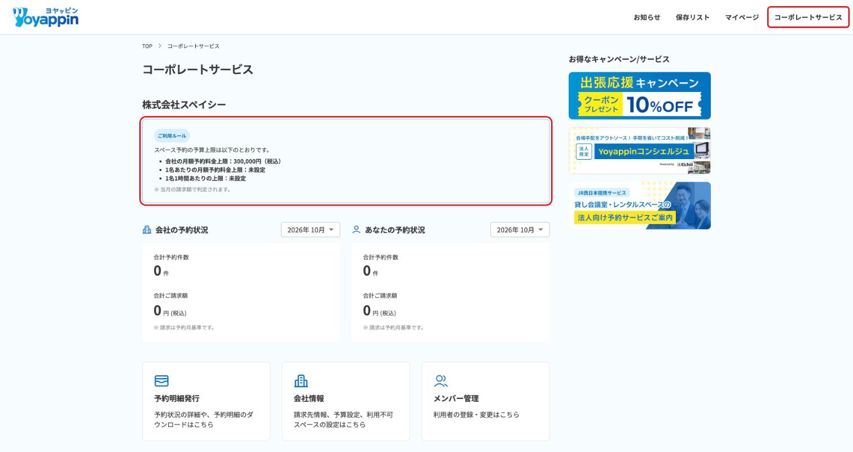Click ※ 当月の請求額で判定されます note
Viewport: 853px width, 452px height.
click(x=192, y=190)
